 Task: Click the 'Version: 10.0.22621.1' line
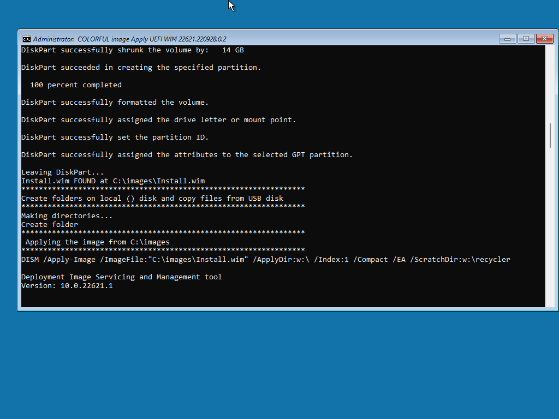click(67, 286)
